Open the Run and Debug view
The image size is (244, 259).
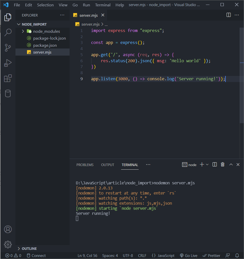[x=8, y=63]
